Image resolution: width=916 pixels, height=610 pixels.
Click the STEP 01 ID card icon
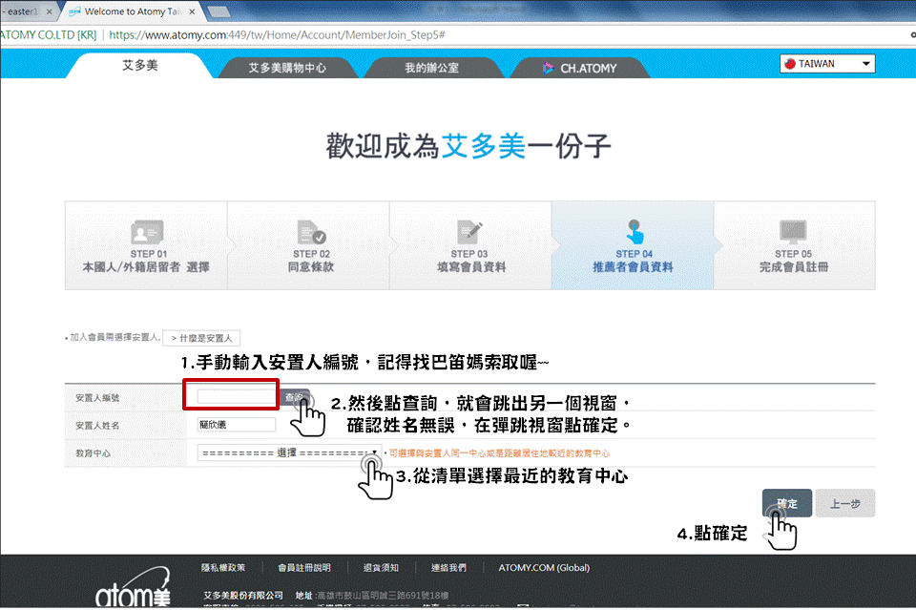(x=147, y=233)
